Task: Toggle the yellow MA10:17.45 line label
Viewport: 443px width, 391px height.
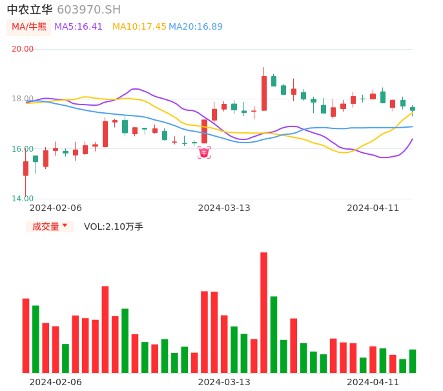Action: coord(139,27)
